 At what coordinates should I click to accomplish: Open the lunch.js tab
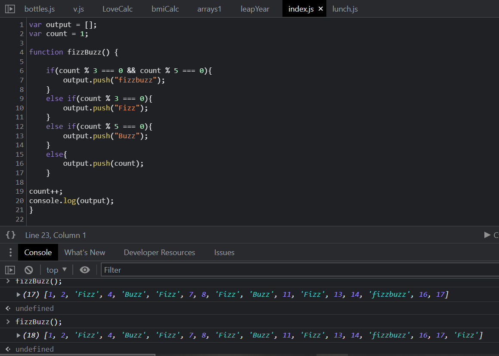click(345, 9)
